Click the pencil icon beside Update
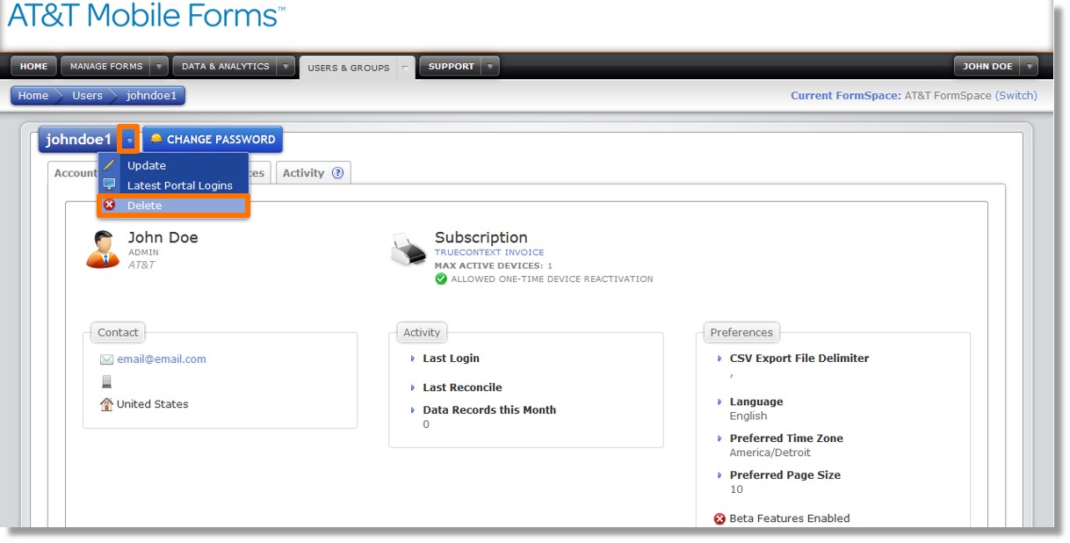The height and width of the screenshot is (543, 1070). 109,164
